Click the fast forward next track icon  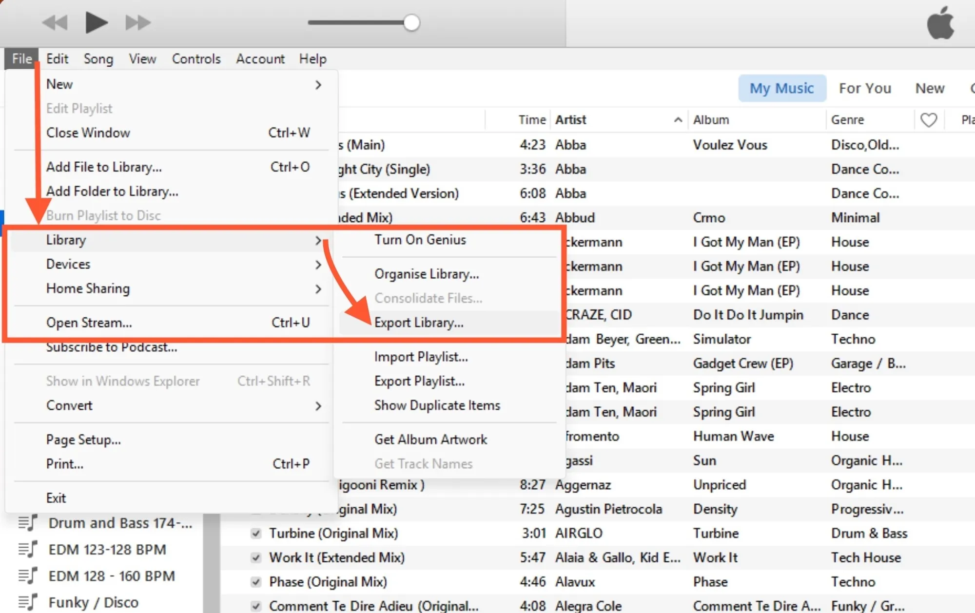pyautogui.click(x=138, y=22)
